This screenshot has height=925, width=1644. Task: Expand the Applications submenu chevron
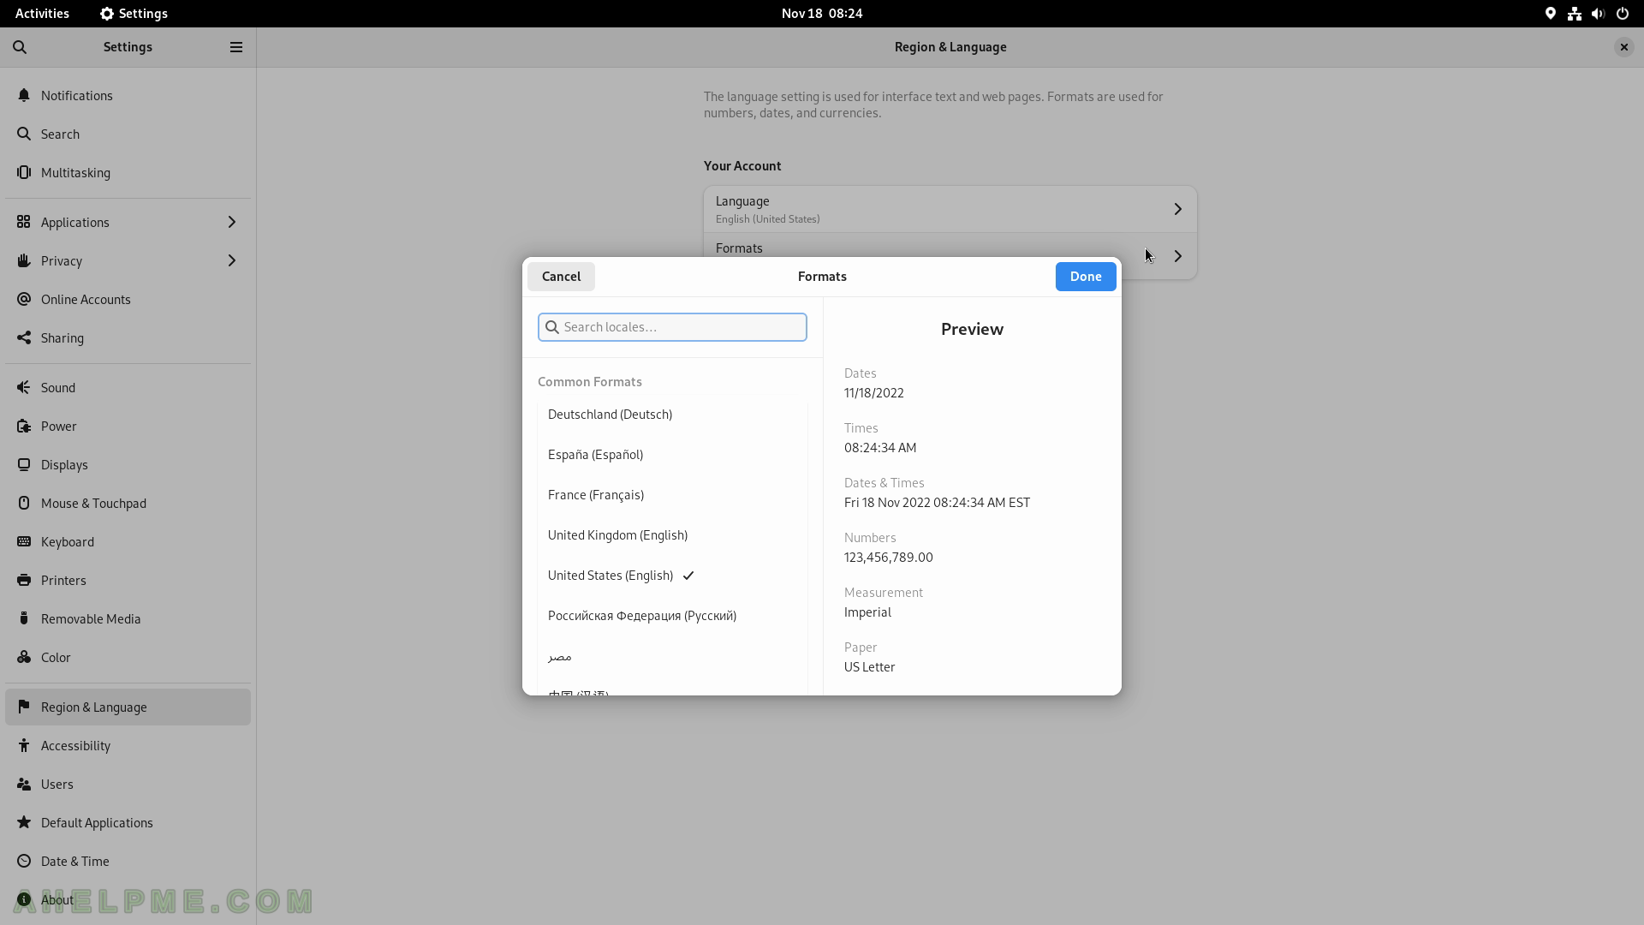231,222
